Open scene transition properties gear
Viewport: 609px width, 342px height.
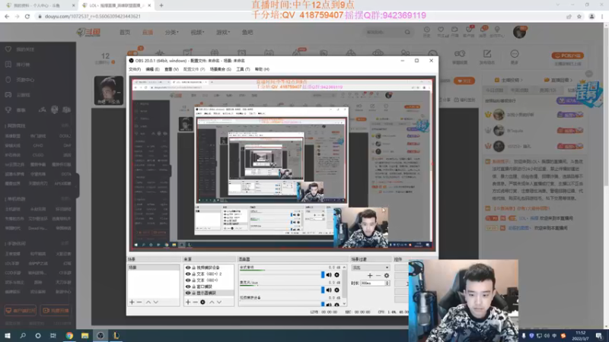387,275
